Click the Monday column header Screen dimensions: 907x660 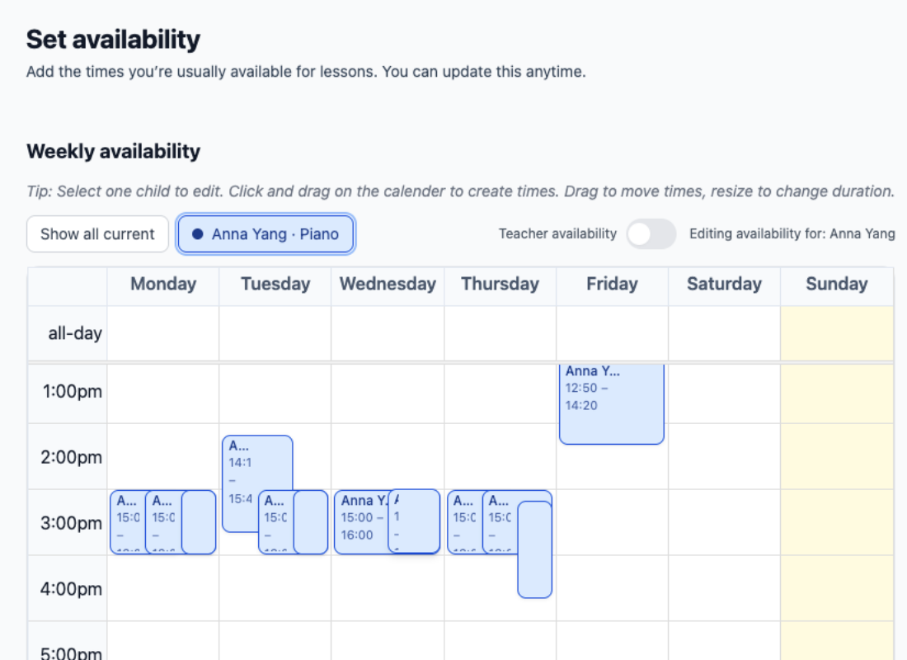click(x=162, y=284)
